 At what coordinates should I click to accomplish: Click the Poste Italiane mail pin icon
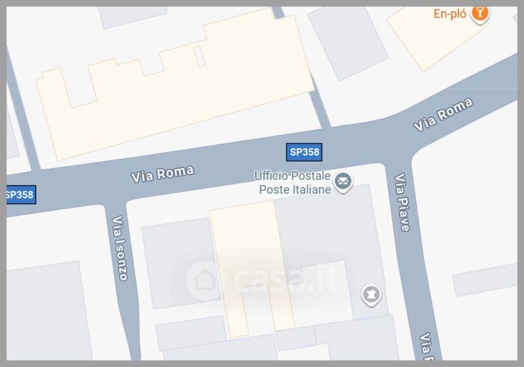click(343, 183)
